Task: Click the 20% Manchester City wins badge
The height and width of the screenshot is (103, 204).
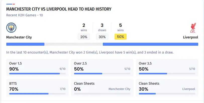Action: (x=84, y=37)
